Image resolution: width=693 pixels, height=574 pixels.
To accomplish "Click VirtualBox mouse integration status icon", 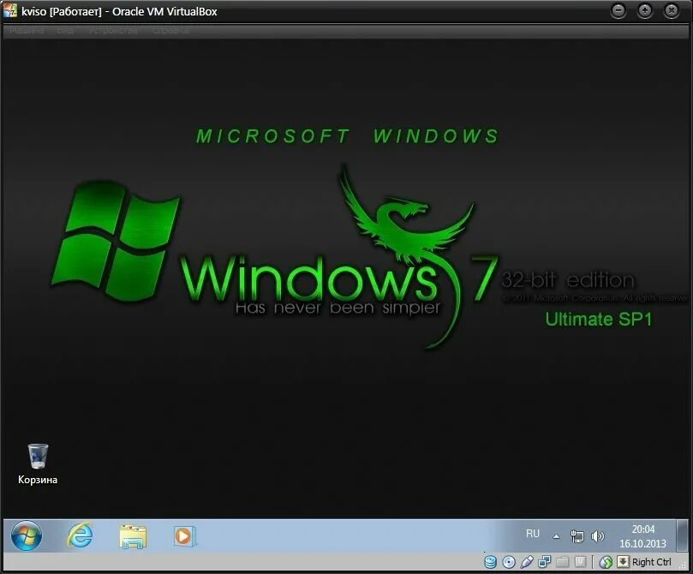I will [x=606, y=562].
